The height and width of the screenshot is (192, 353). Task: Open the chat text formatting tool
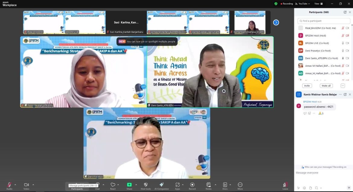click(x=298, y=188)
